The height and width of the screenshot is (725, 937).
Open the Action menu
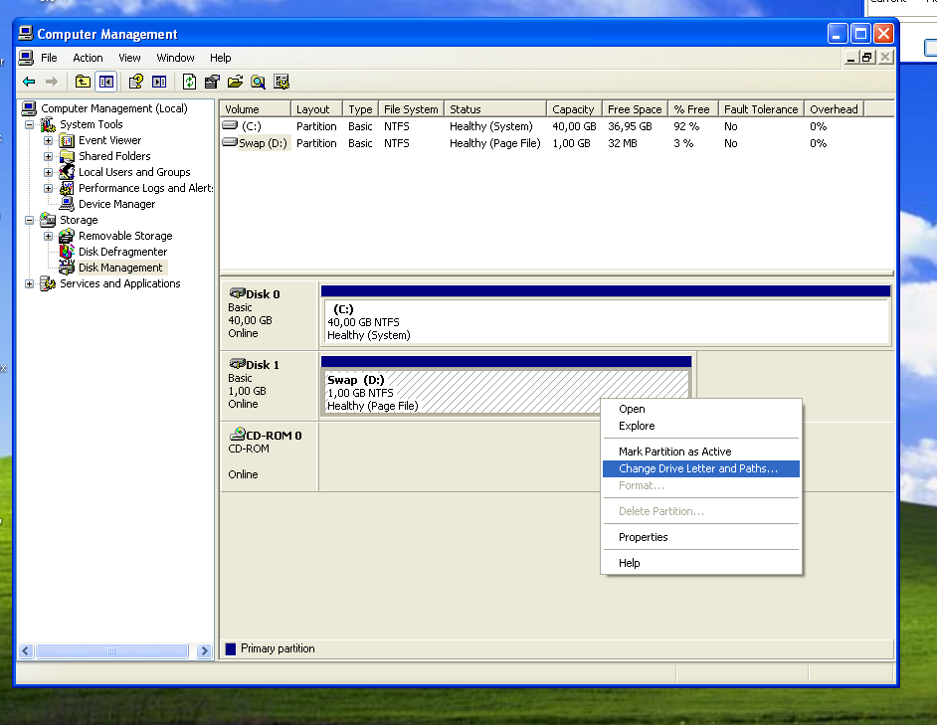[x=88, y=58]
